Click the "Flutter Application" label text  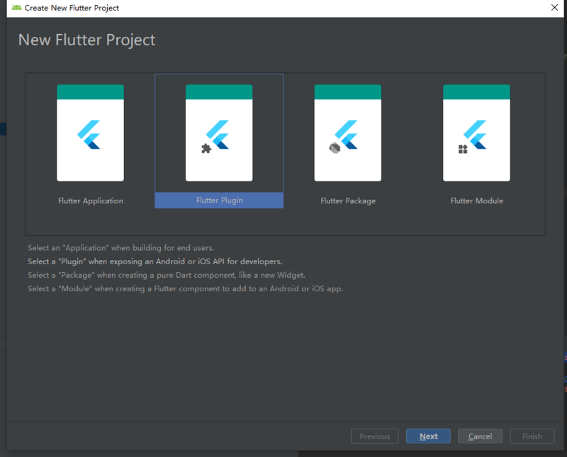pos(91,201)
